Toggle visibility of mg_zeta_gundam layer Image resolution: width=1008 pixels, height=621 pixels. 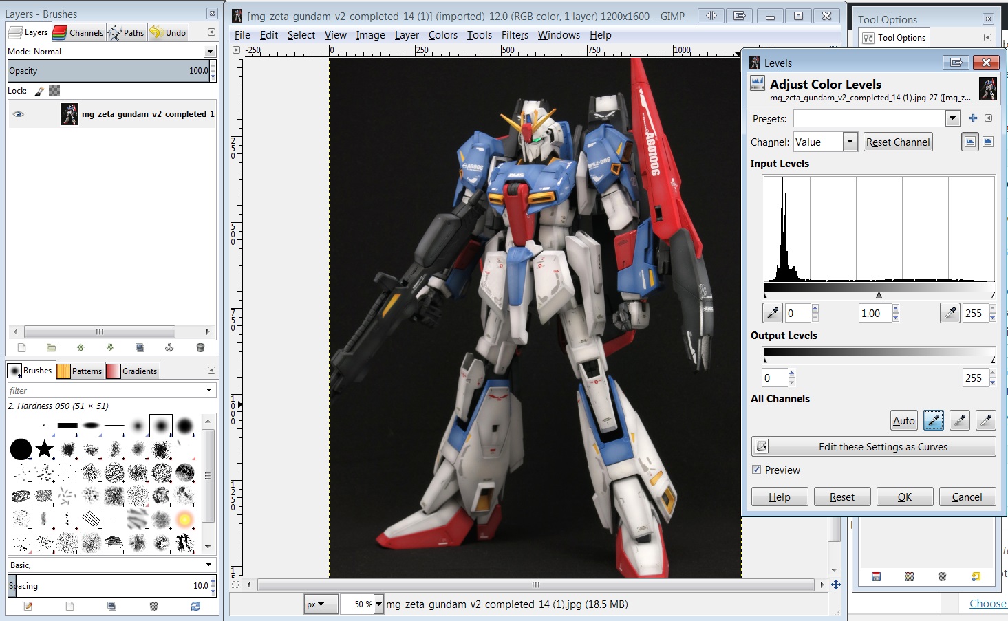[x=19, y=114]
